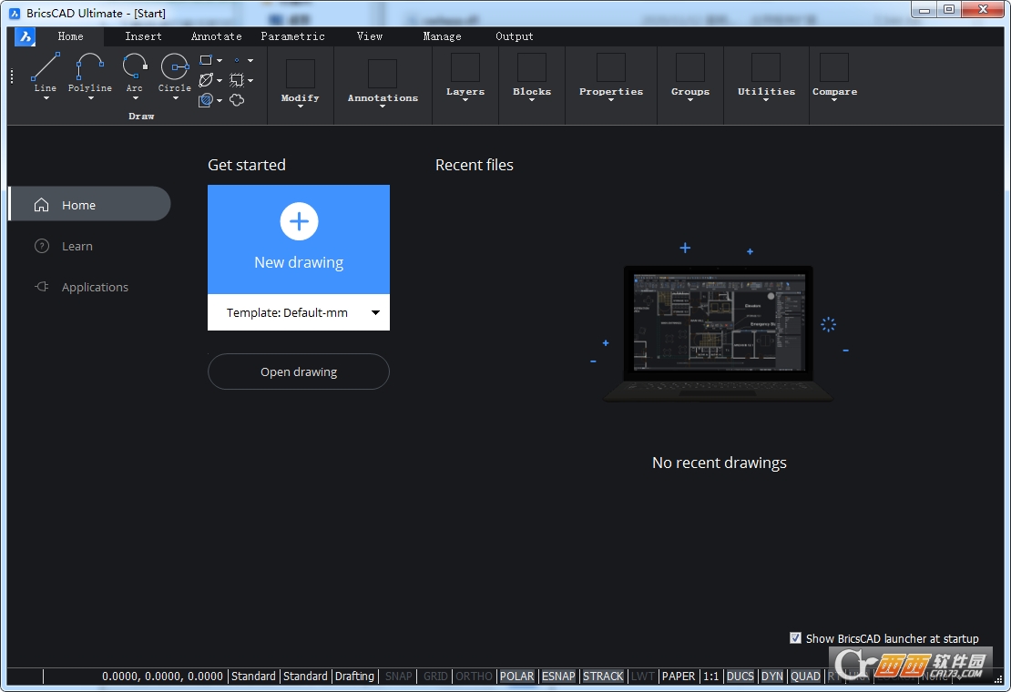Select the Hatch/region draw tool icon
Image resolution: width=1011 pixels, height=692 pixels.
[x=206, y=100]
